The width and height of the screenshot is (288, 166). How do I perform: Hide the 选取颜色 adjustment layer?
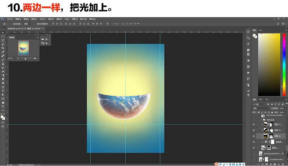[254, 142]
